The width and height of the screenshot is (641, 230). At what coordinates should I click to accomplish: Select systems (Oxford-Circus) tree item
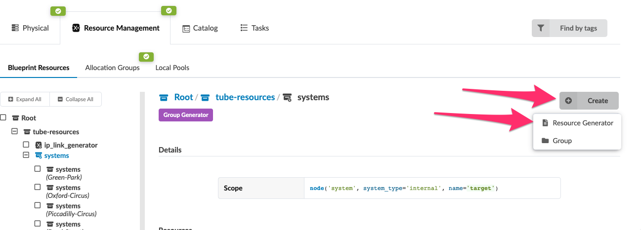[68, 191]
